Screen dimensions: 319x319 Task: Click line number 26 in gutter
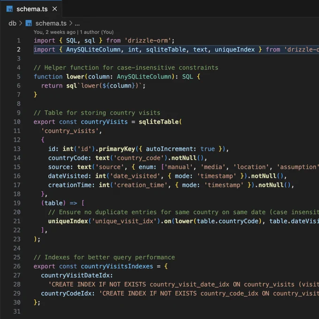point(17,266)
